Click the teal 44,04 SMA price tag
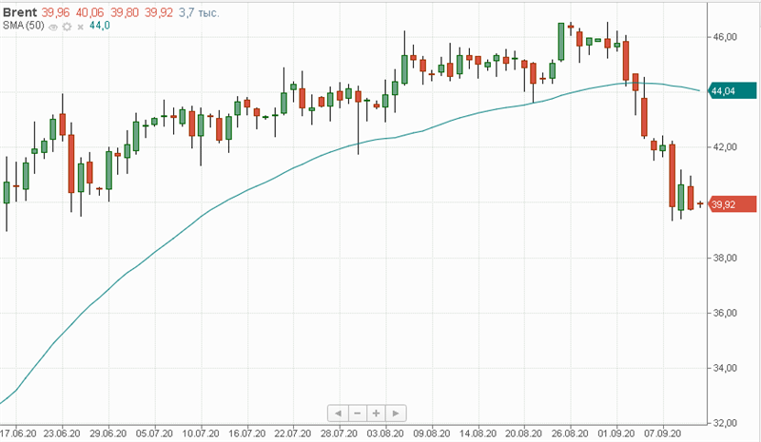Viewport: 761px width, 442px height. pos(732,90)
